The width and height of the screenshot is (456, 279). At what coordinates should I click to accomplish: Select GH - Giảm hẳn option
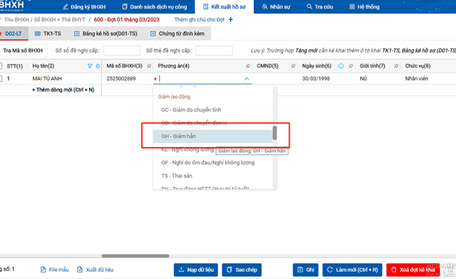coord(213,136)
